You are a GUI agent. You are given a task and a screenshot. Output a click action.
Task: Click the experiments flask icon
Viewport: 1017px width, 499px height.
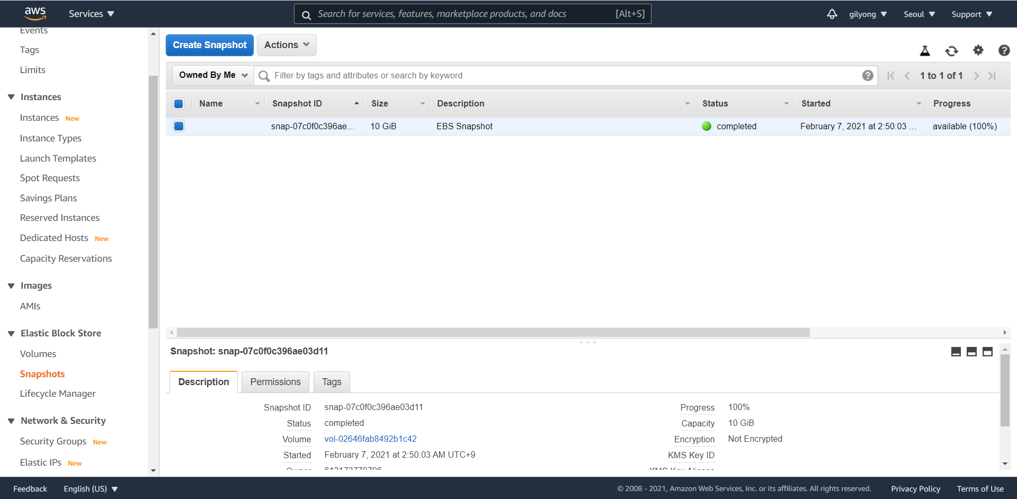coord(925,51)
